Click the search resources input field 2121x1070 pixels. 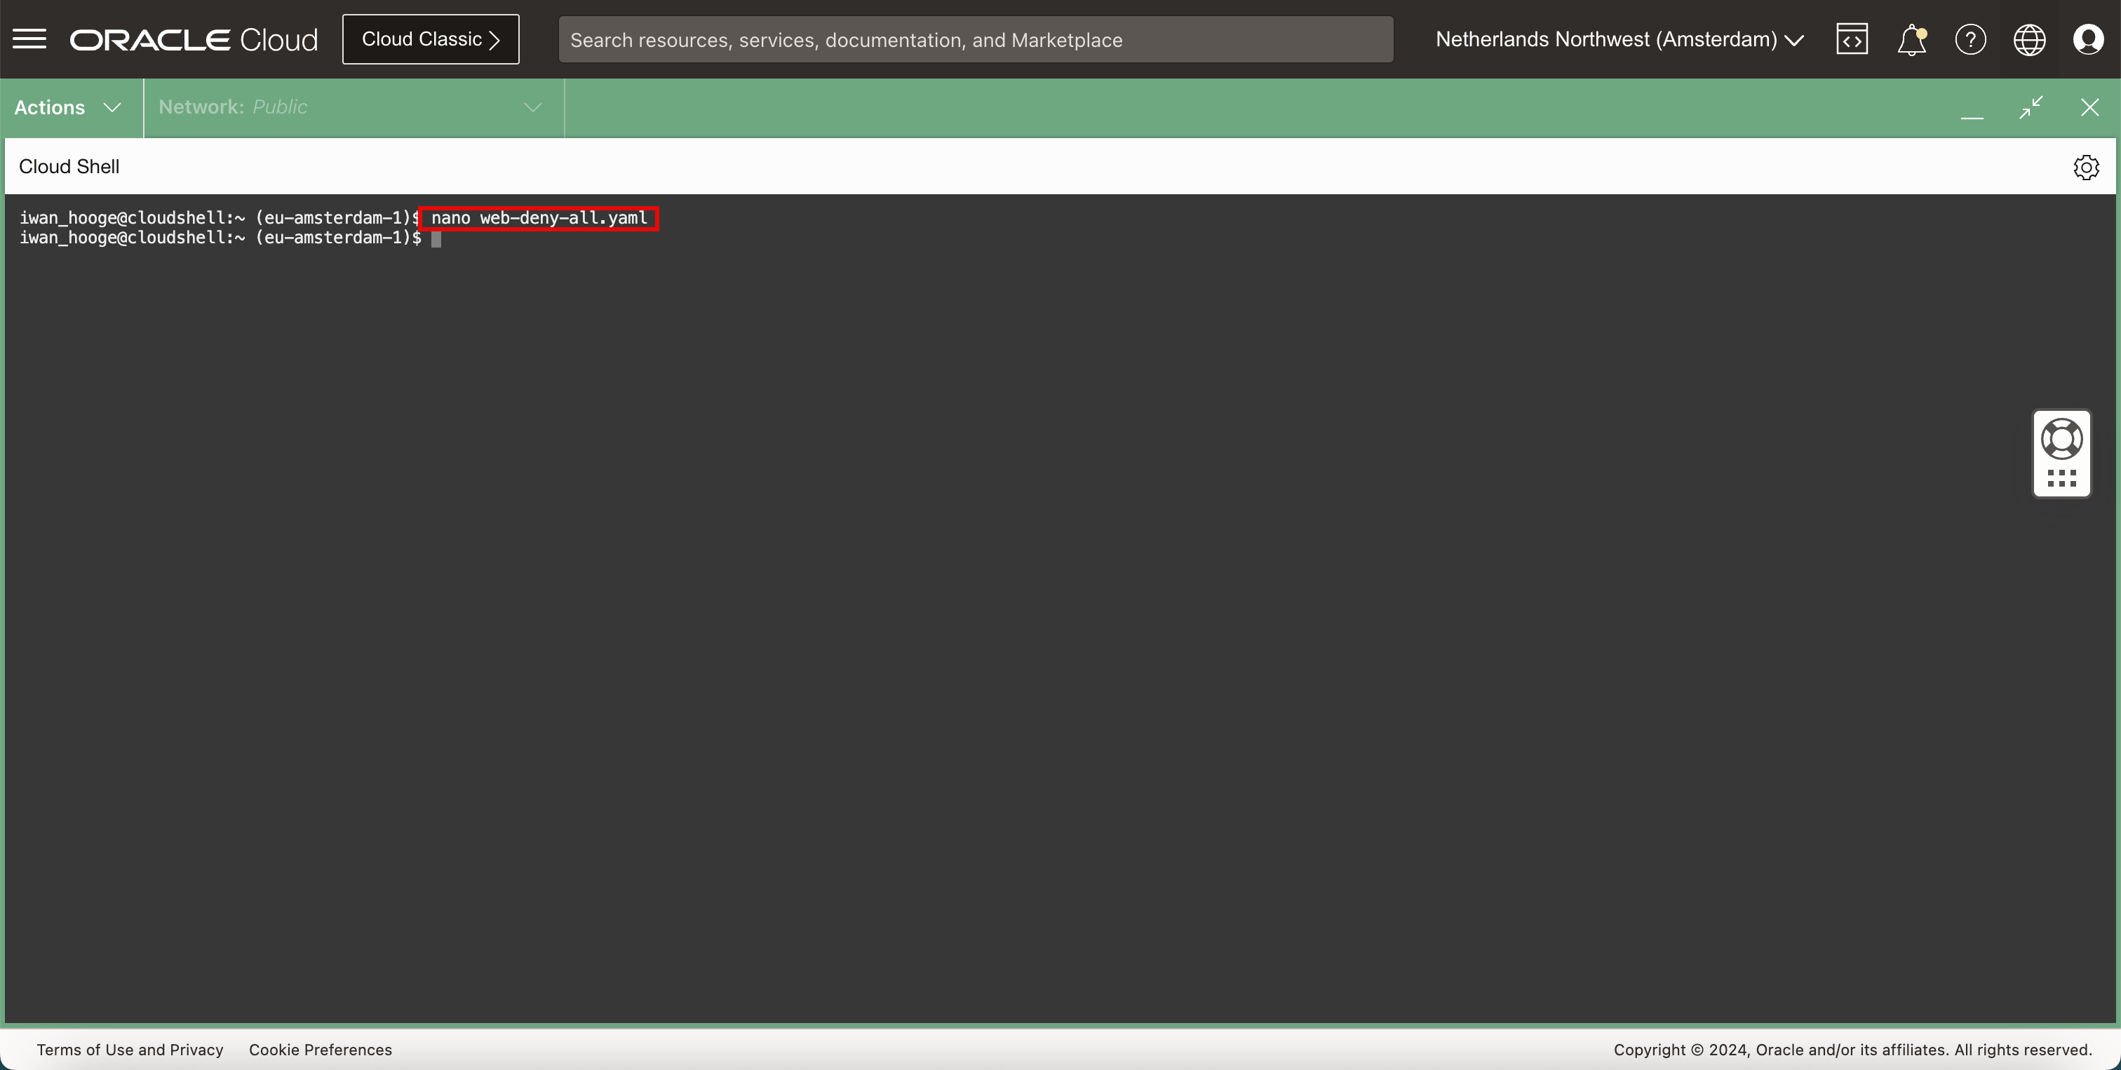[x=976, y=39]
